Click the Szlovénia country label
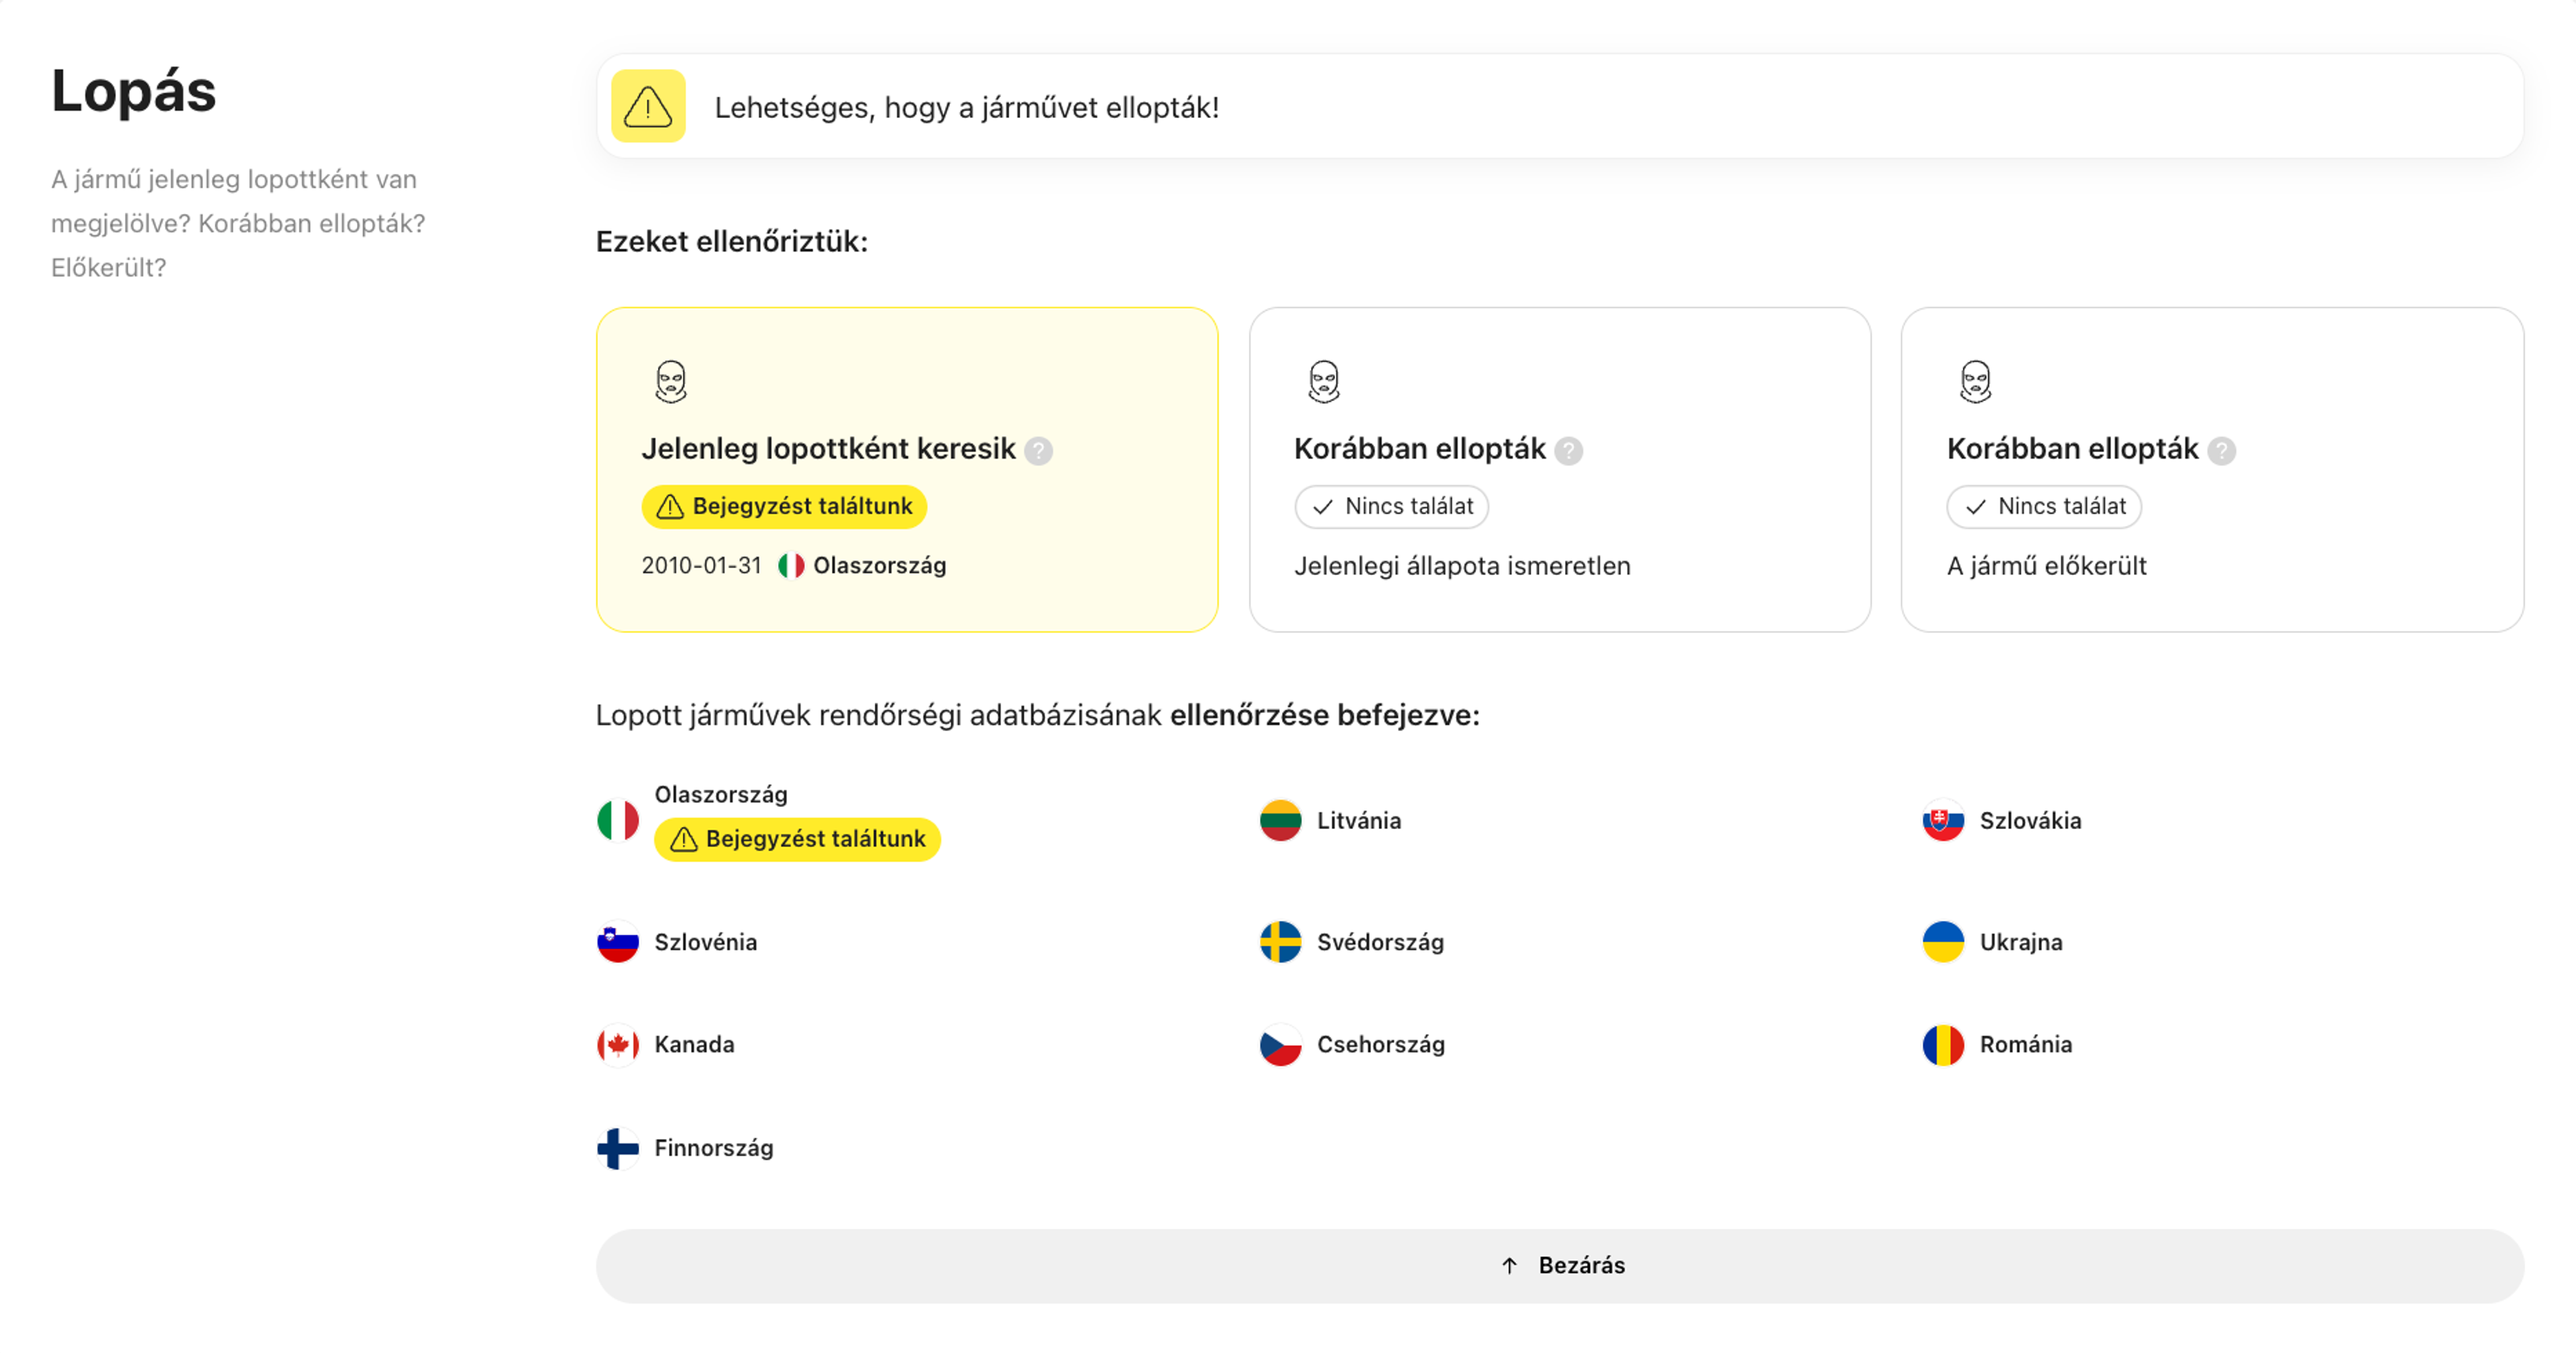Image resolution: width=2576 pixels, height=1353 pixels. click(705, 942)
